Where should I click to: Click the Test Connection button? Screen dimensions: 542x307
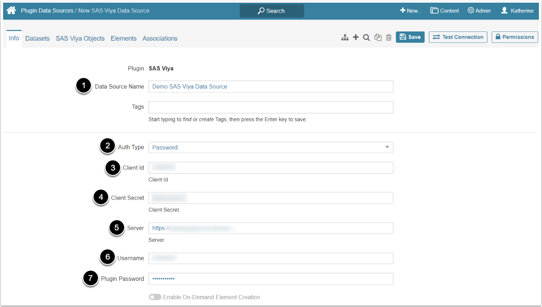click(x=458, y=37)
